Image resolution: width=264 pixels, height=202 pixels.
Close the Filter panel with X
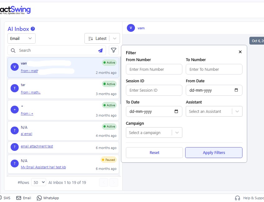tap(240, 52)
